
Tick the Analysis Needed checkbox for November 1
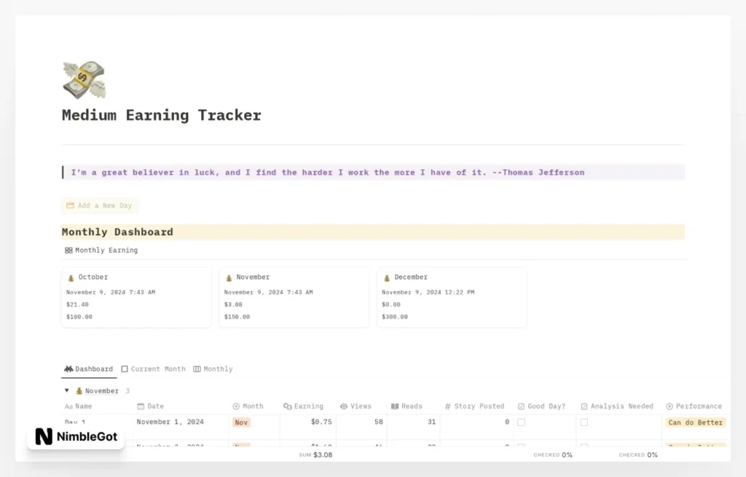tap(584, 422)
